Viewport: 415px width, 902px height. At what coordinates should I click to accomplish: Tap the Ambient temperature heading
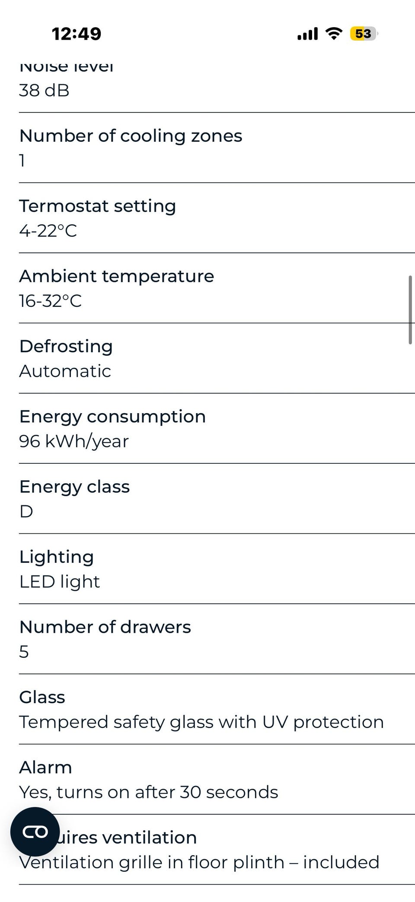[117, 276]
